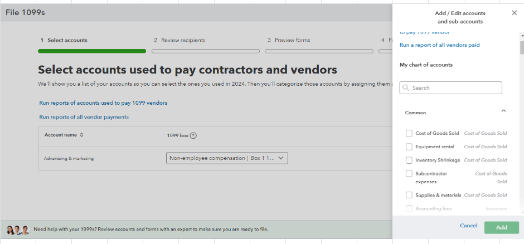524x244 pixels.
Task: Select the Supplies & materials checkbox
Action: 409,195
